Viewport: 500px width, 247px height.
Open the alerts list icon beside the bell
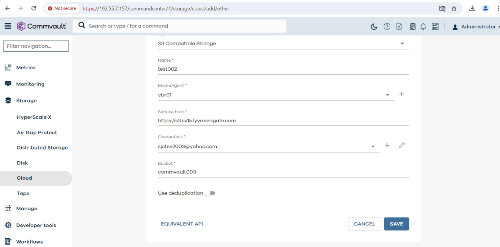tap(435, 26)
